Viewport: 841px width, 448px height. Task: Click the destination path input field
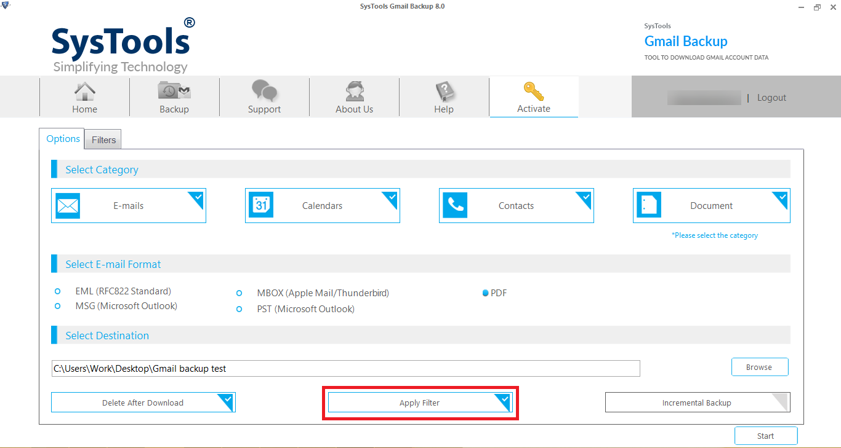tap(346, 369)
